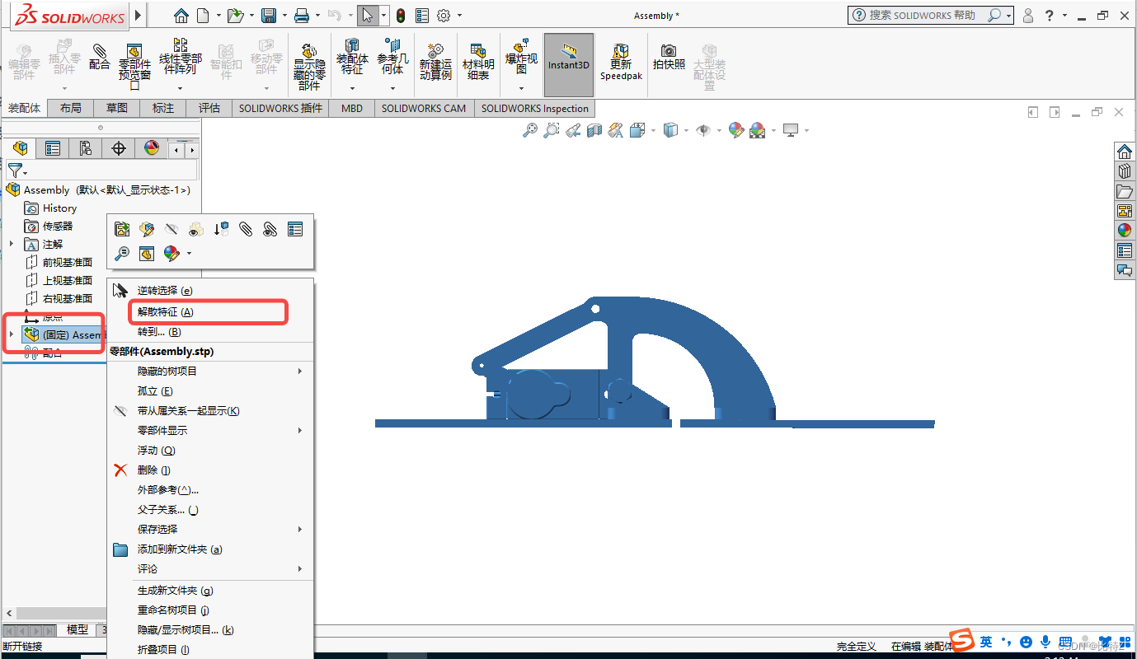Click the Print icon

pyautogui.click(x=302, y=16)
